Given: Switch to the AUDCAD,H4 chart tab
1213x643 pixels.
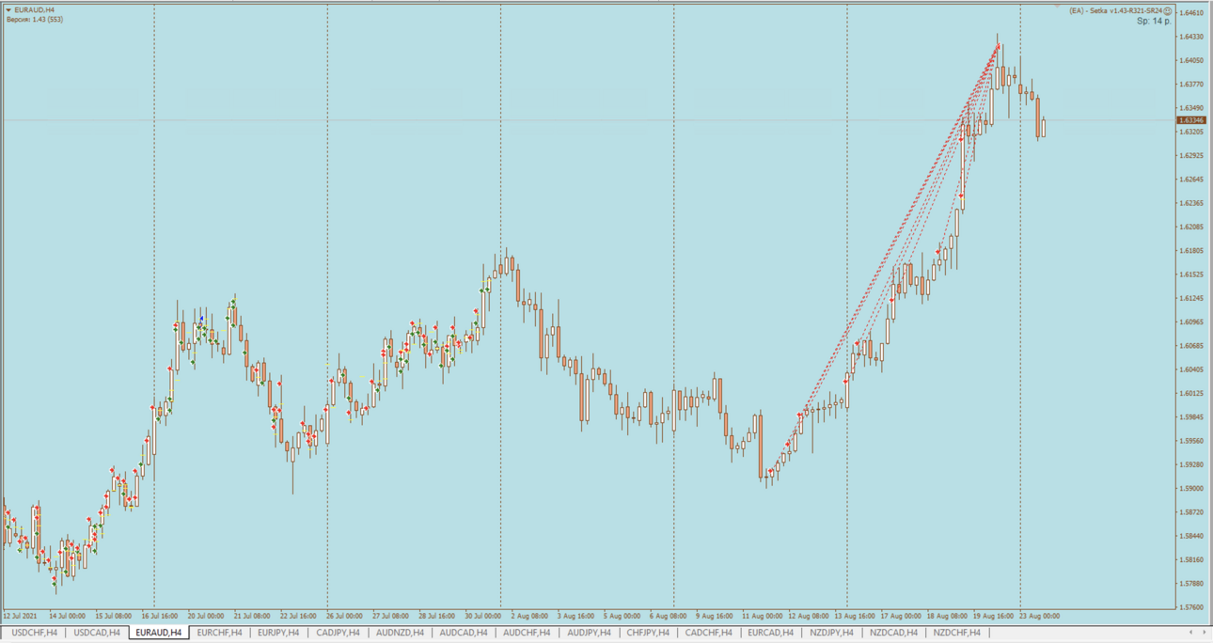Looking at the screenshot, I should 464,633.
